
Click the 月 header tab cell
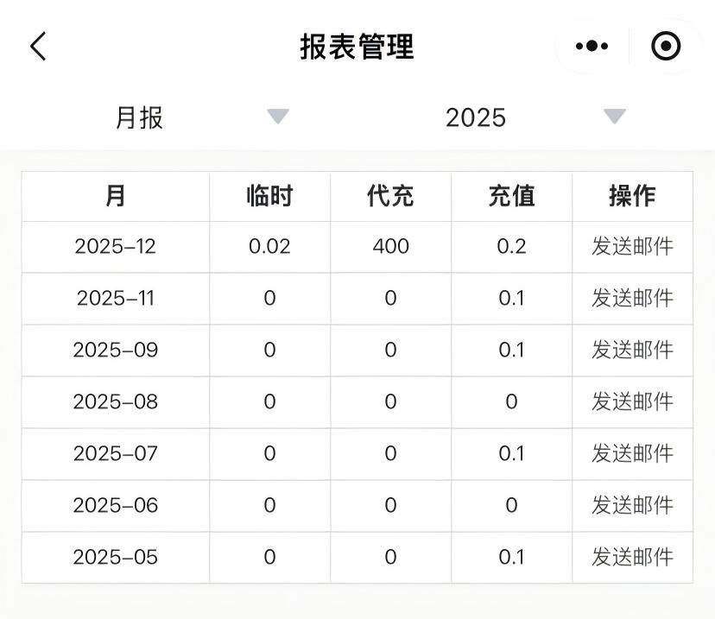click(x=115, y=196)
